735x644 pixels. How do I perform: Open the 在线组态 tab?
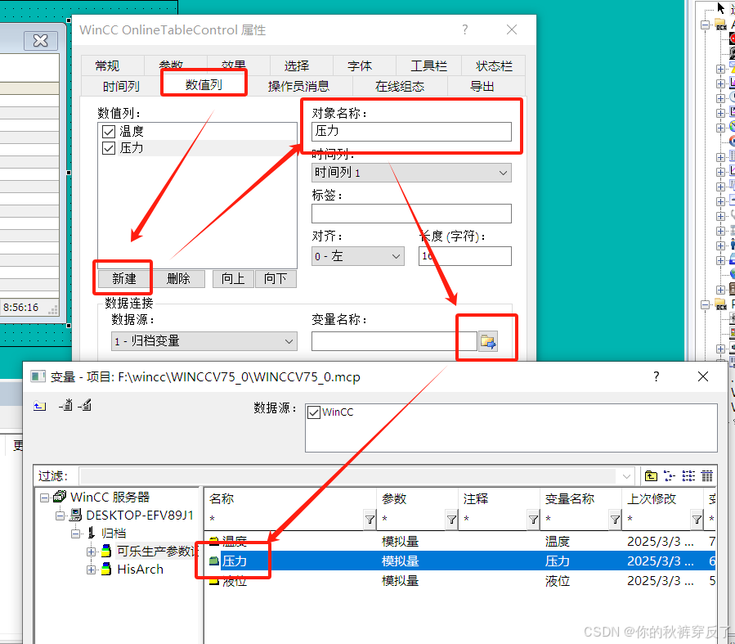click(400, 86)
